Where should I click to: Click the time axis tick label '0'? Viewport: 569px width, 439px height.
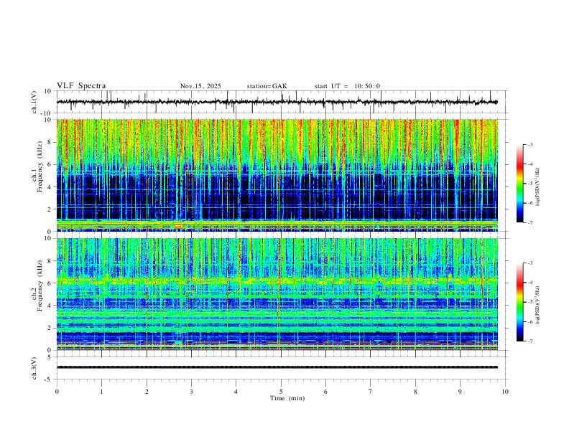coord(57,392)
